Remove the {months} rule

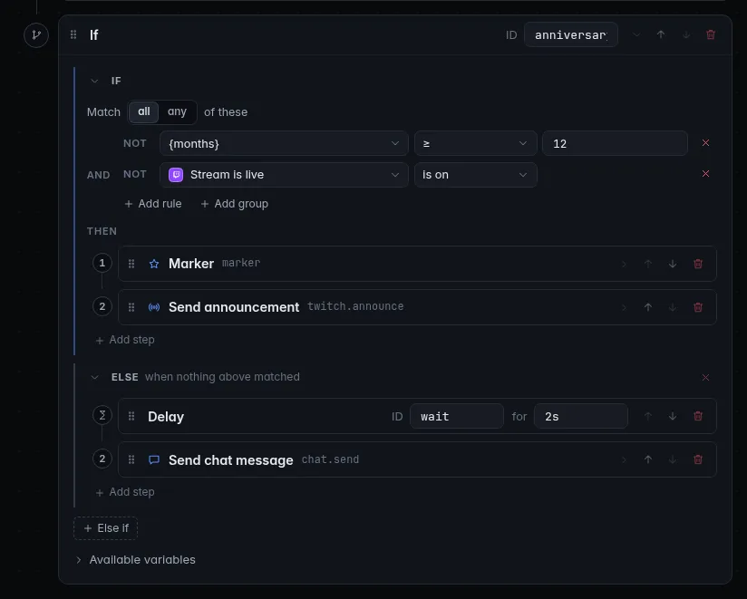point(705,143)
